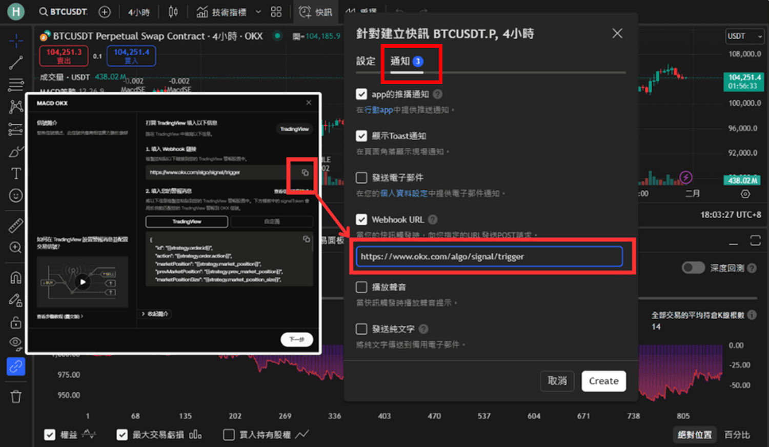
Task: Toggle magnet mode
Action: click(16, 277)
